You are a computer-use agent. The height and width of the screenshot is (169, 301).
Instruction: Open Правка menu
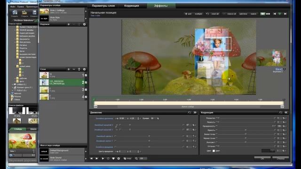pyautogui.click(x=21, y=7)
